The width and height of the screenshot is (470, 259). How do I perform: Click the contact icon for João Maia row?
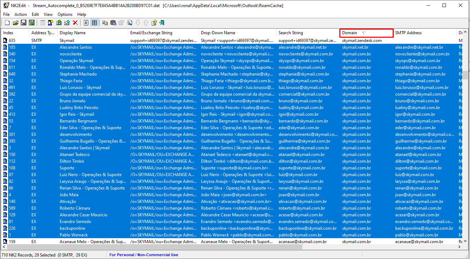[x=5, y=195]
